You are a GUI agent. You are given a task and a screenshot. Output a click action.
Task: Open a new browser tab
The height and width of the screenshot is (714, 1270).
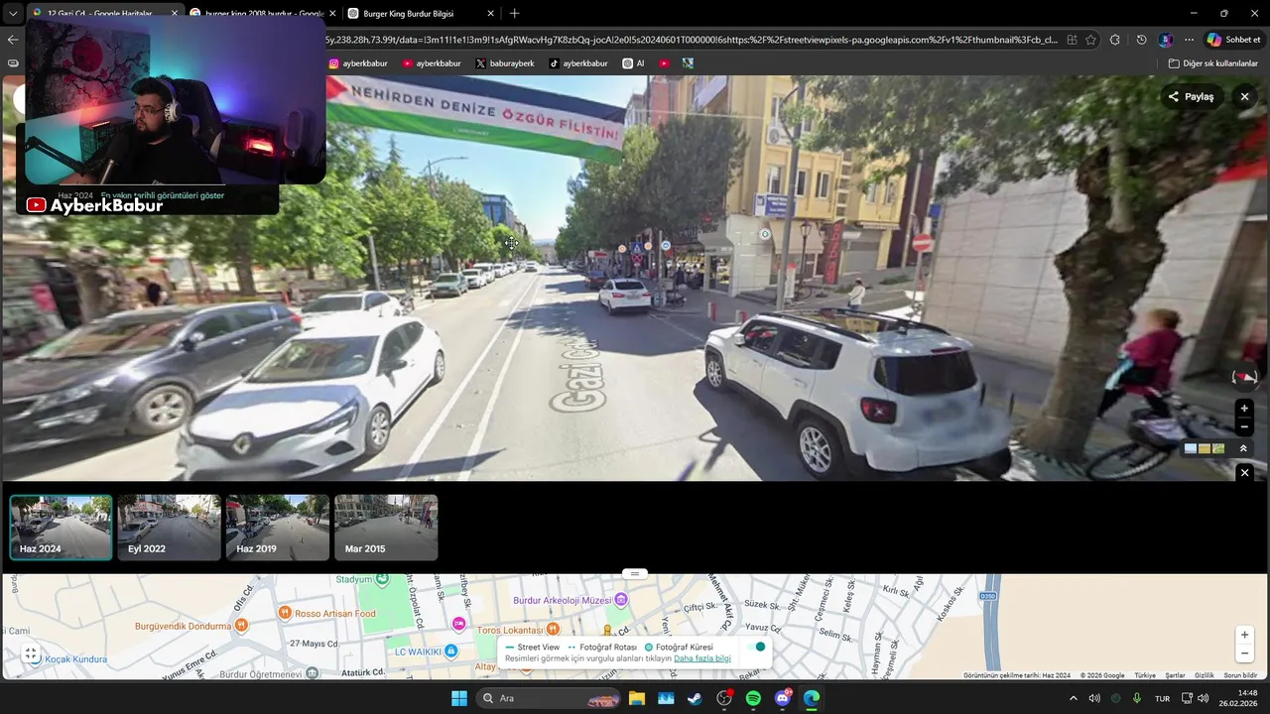coord(514,13)
